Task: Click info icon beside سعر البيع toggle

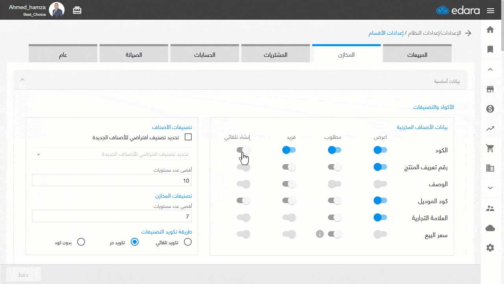Action: tap(320, 234)
